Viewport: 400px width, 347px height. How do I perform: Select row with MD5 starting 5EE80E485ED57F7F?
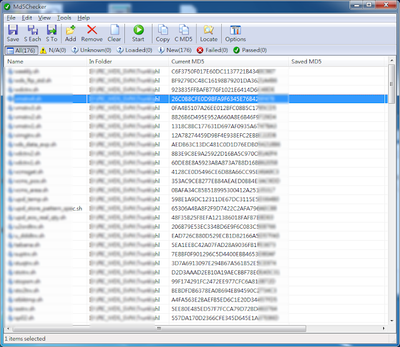[x=196, y=309]
